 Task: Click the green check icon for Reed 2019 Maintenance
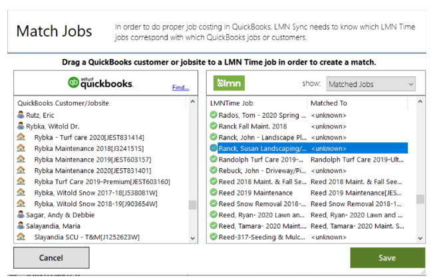coord(214,192)
